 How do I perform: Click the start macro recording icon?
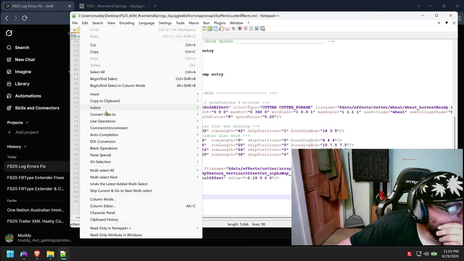pos(240,29)
